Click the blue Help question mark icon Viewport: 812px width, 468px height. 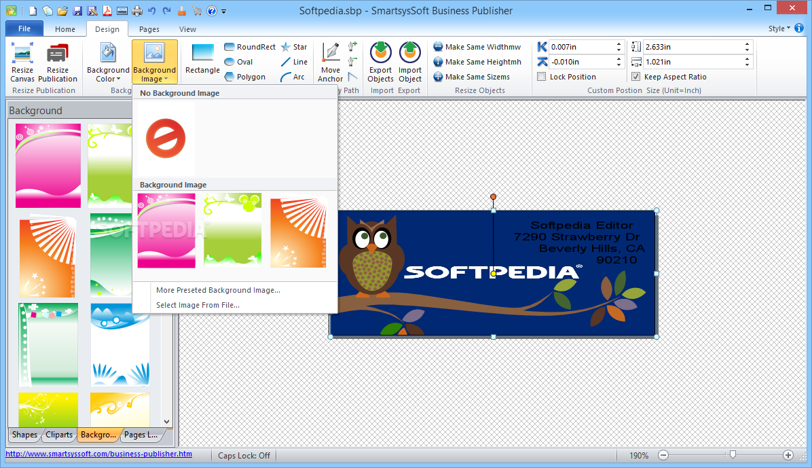pyautogui.click(x=211, y=10)
